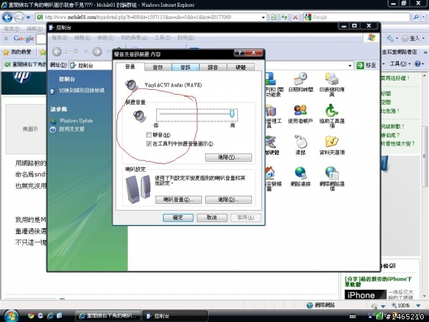Select the 音量 tab
Viewport: 429px width, 322px height.
pyautogui.click(x=130, y=66)
